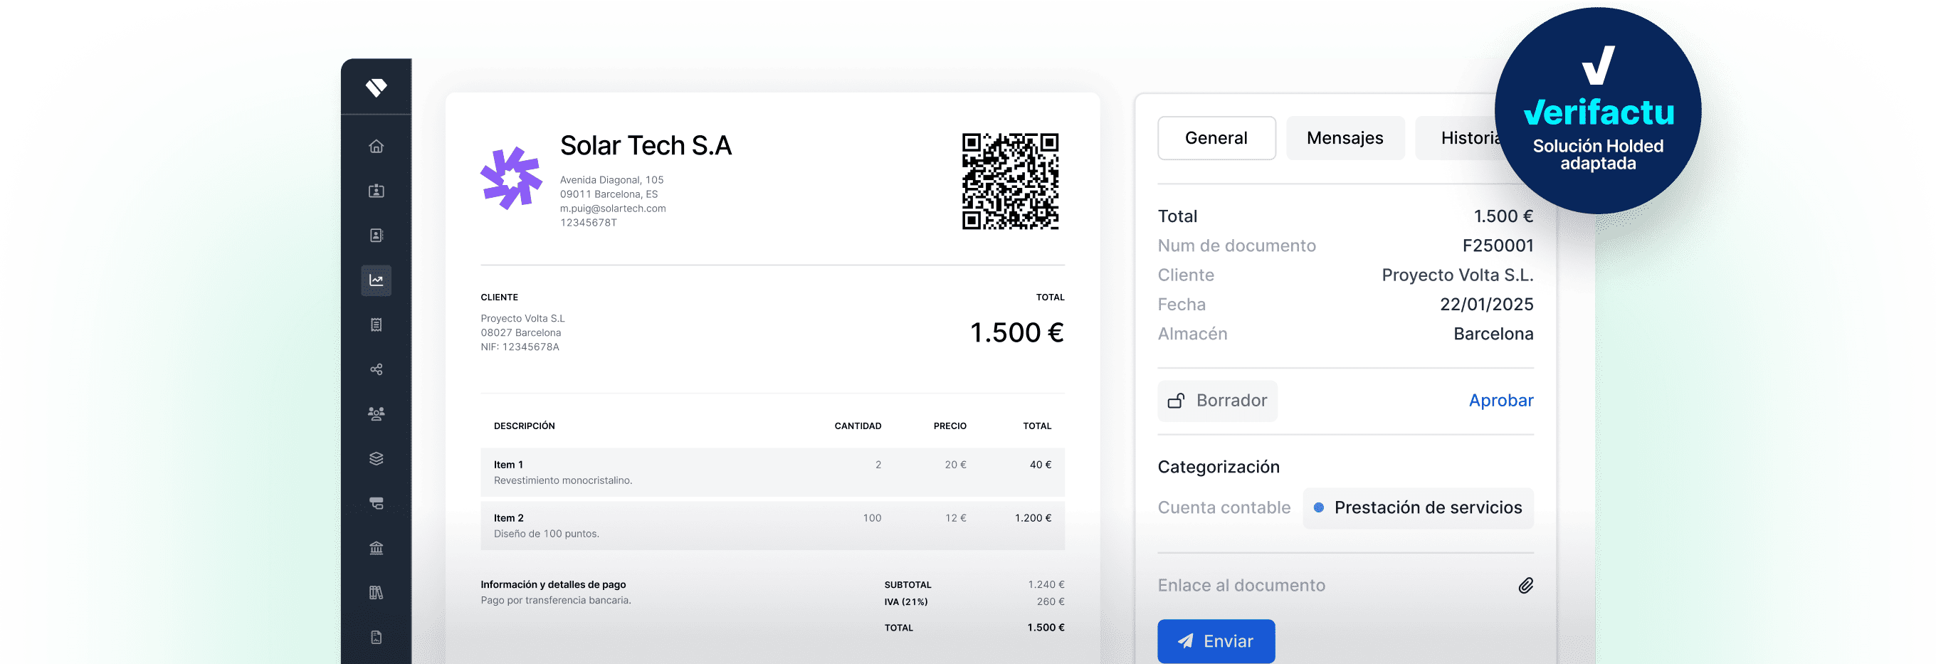Open the share nodes sidebar icon

point(376,369)
